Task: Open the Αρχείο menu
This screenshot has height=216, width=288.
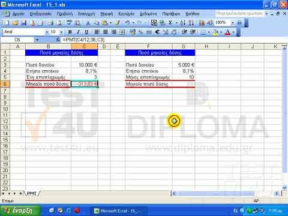Action: (x=19, y=14)
